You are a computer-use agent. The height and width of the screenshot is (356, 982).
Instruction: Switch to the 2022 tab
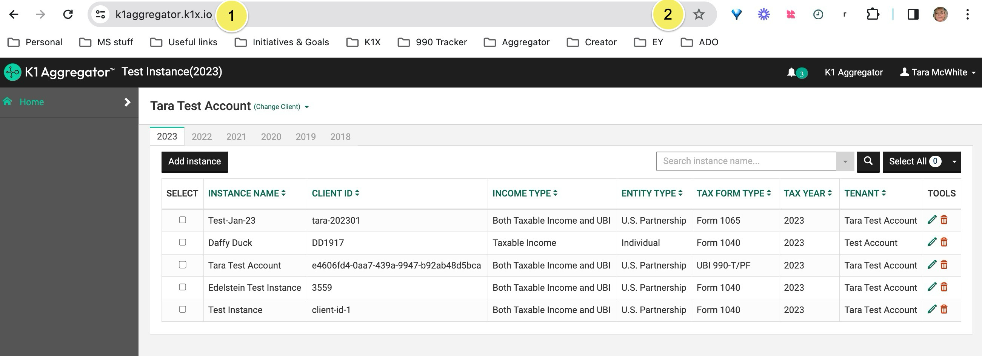pos(201,137)
